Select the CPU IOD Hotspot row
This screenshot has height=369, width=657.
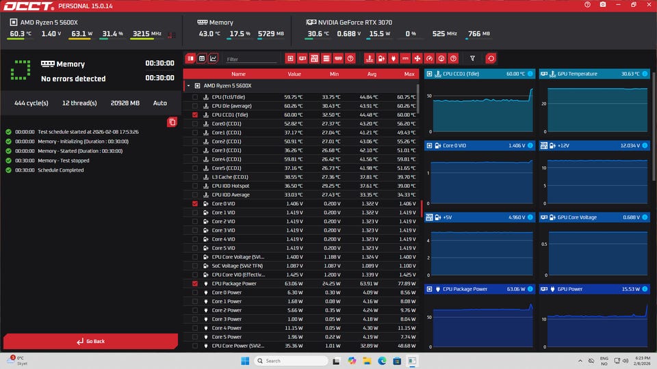pos(301,186)
